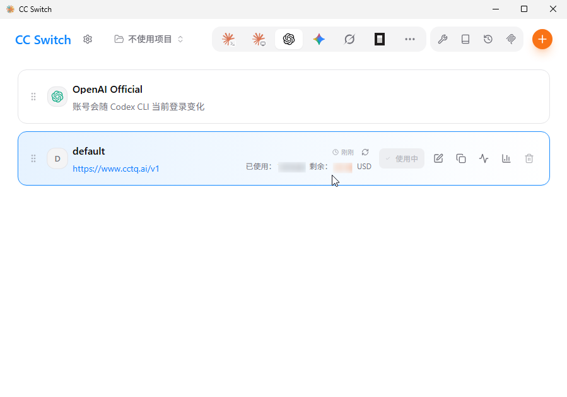Click the 账号会随 Codex CLI 当前登录变化 description
This screenshot has width=567, height=397.
(x=138, y=107)
